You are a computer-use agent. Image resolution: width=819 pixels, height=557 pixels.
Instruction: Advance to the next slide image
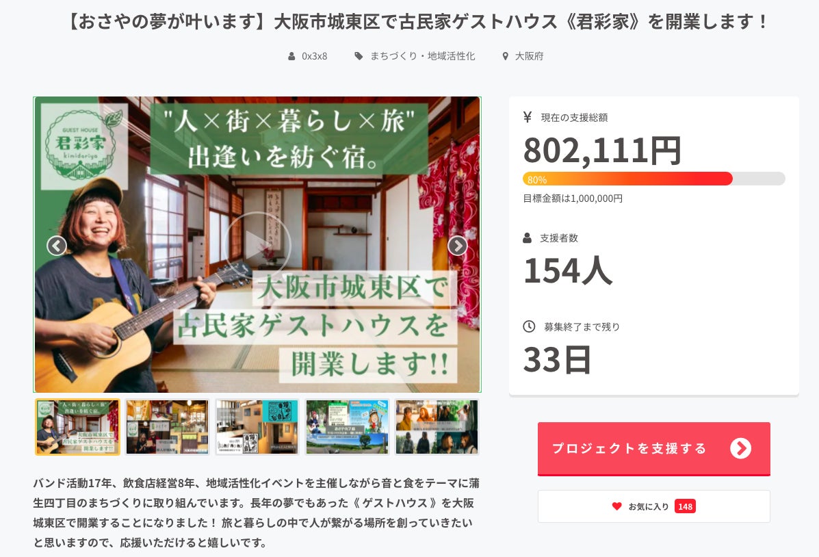tap(457, 246)
